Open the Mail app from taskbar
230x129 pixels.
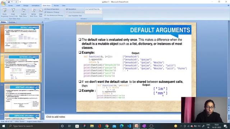(114, 126)
